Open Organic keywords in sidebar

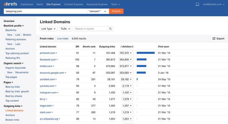pos(15,68)
